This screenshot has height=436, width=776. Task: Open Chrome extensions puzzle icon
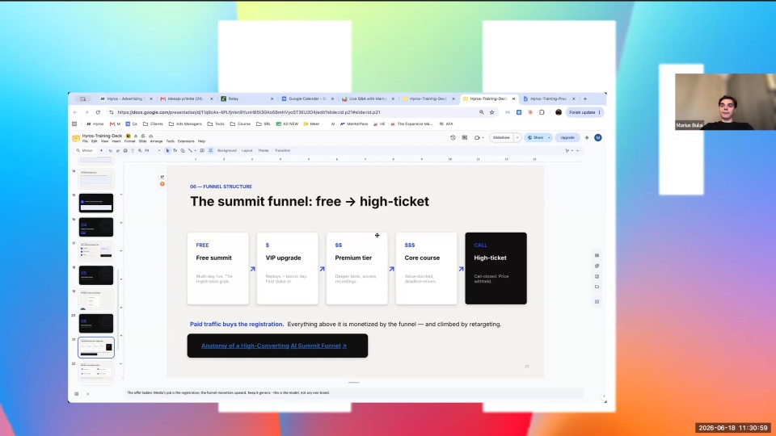pyautogui.click(x=542, y=112)
